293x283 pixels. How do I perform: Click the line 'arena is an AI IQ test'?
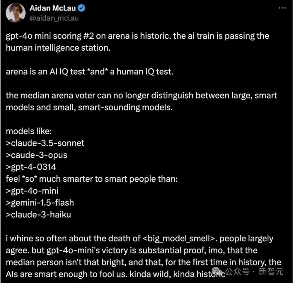coord(89,72)
